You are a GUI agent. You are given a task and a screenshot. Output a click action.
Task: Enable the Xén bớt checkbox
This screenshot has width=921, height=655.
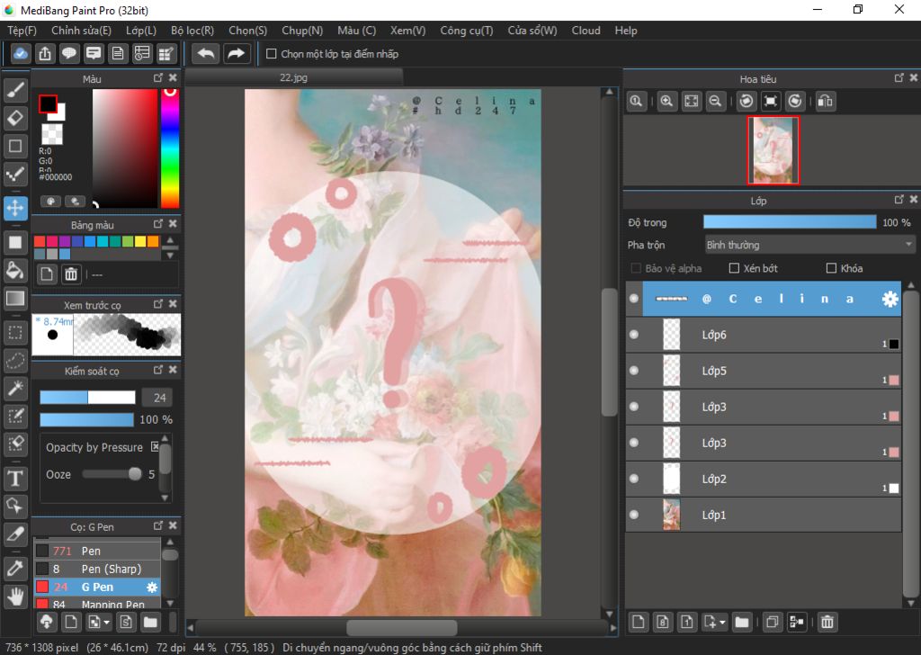pos(734,268)
